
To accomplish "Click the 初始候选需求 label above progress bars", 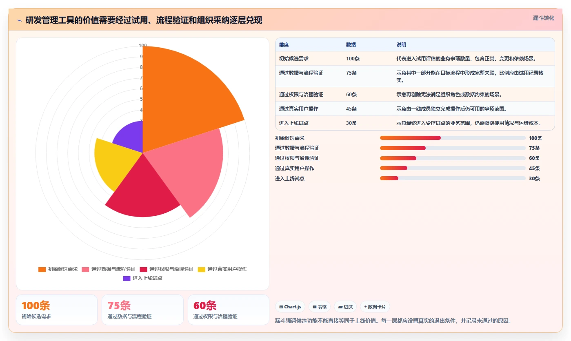I will 290,138.
